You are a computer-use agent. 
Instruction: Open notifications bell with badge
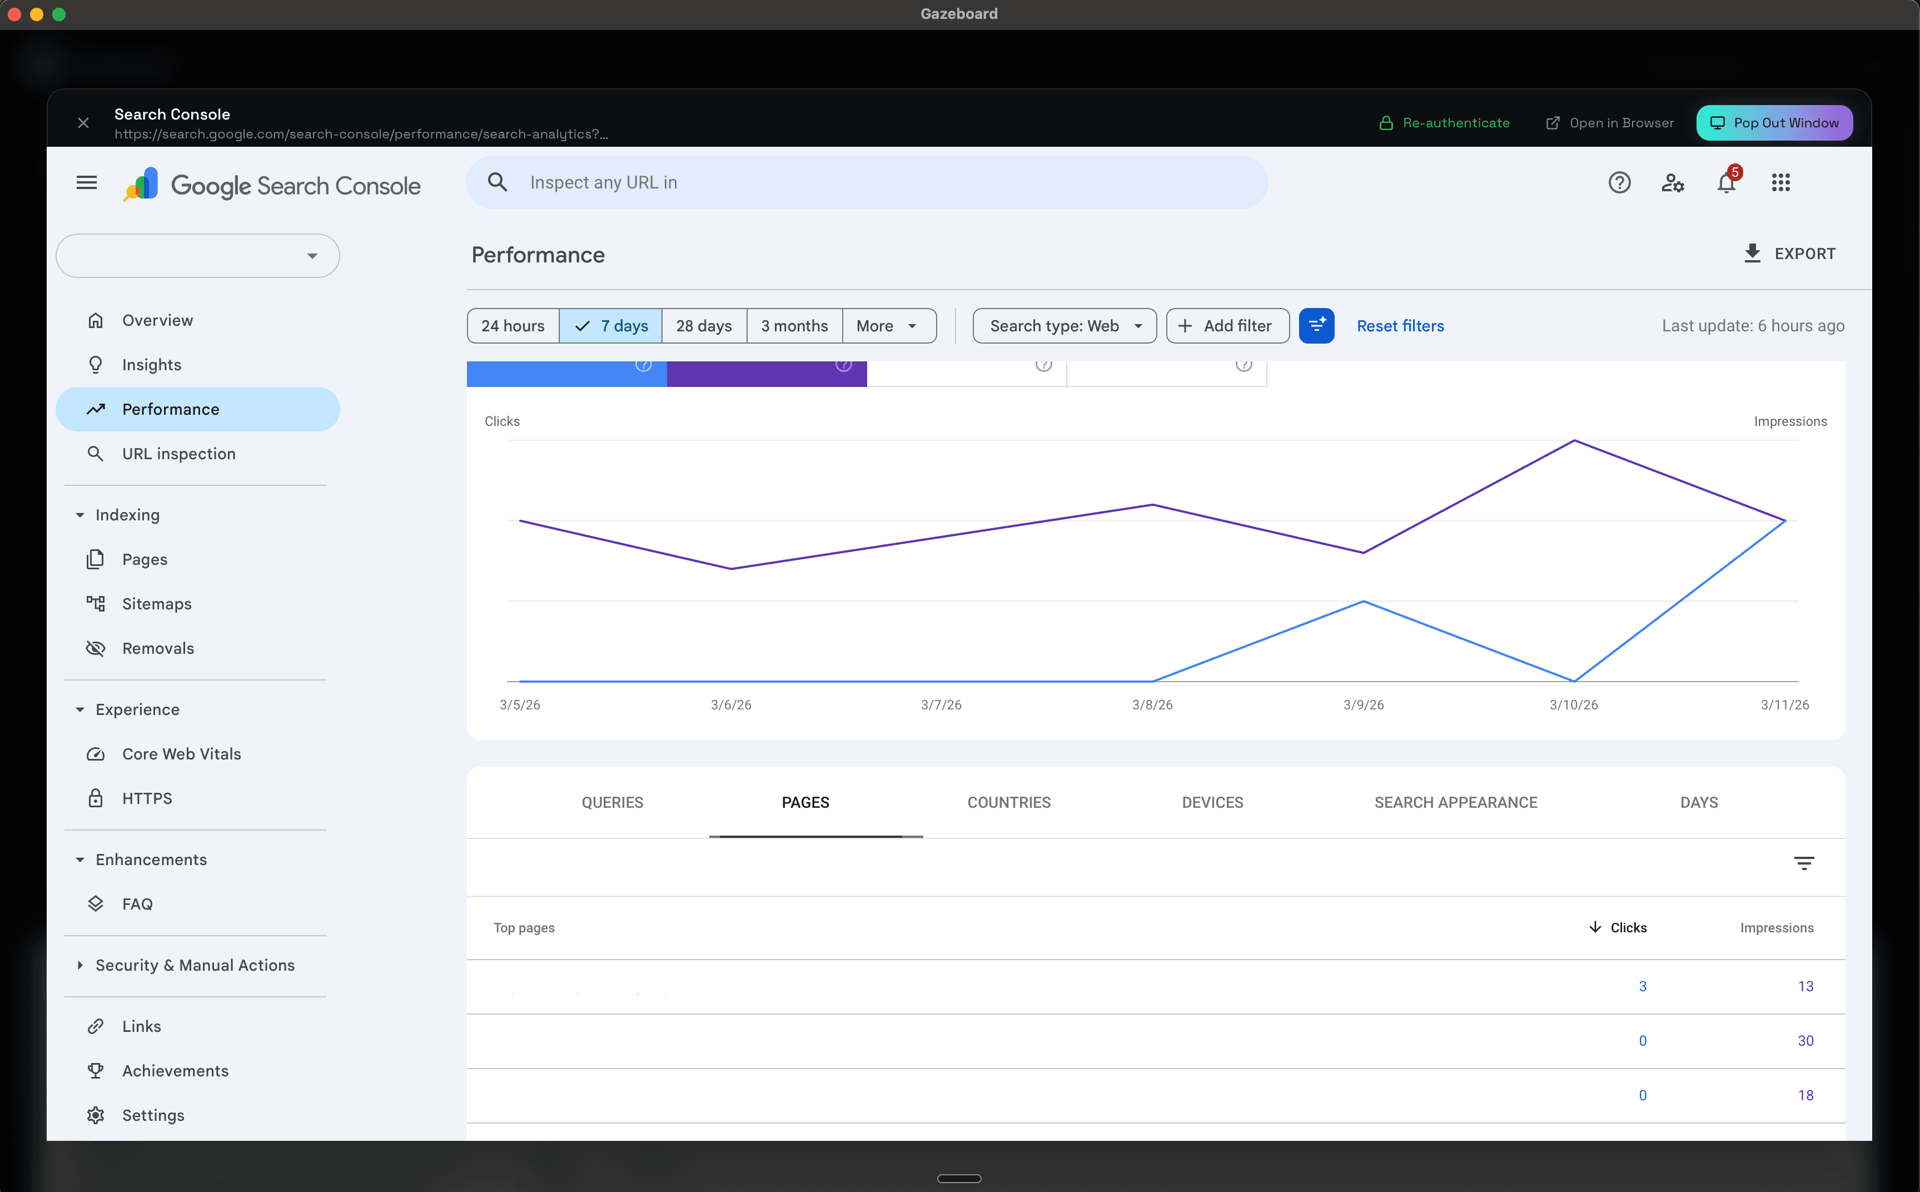(x=1726, y=182)
